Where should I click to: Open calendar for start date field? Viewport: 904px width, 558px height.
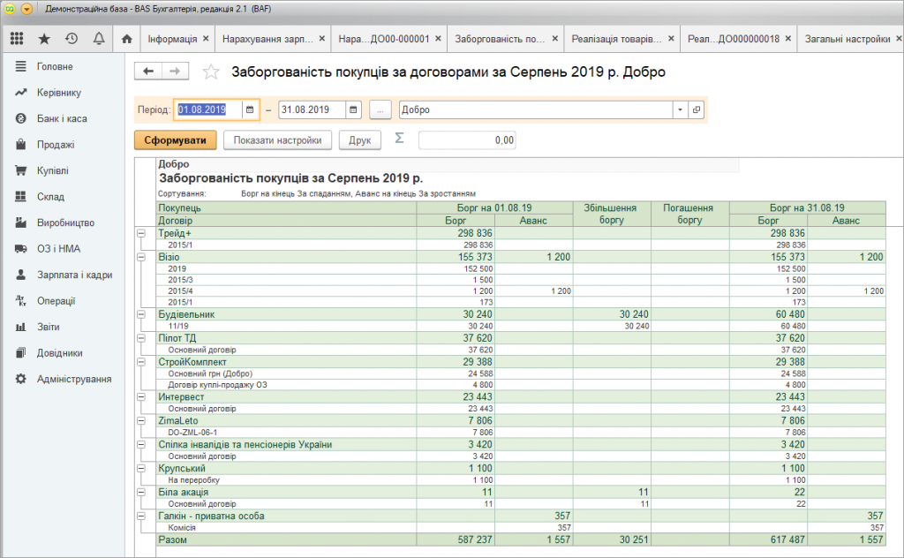[x=250, y=110]
